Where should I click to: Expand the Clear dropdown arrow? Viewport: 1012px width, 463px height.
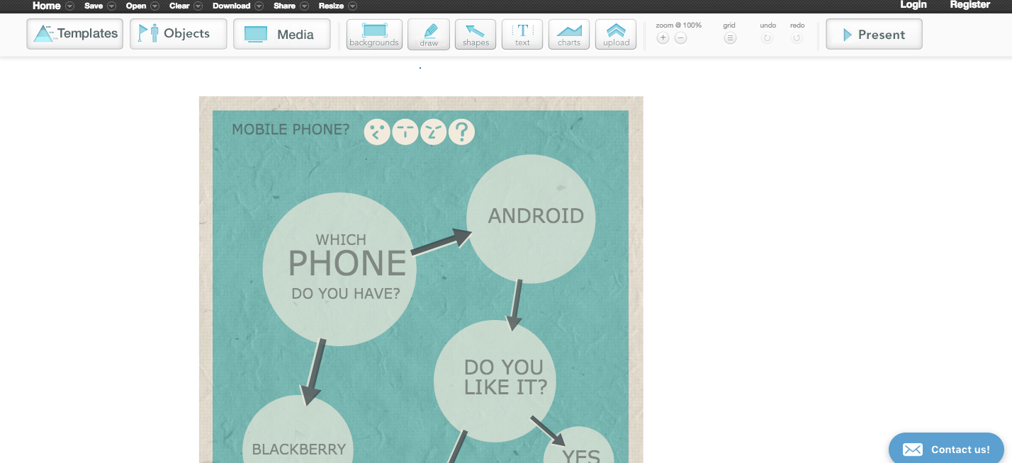pos(198,6)
